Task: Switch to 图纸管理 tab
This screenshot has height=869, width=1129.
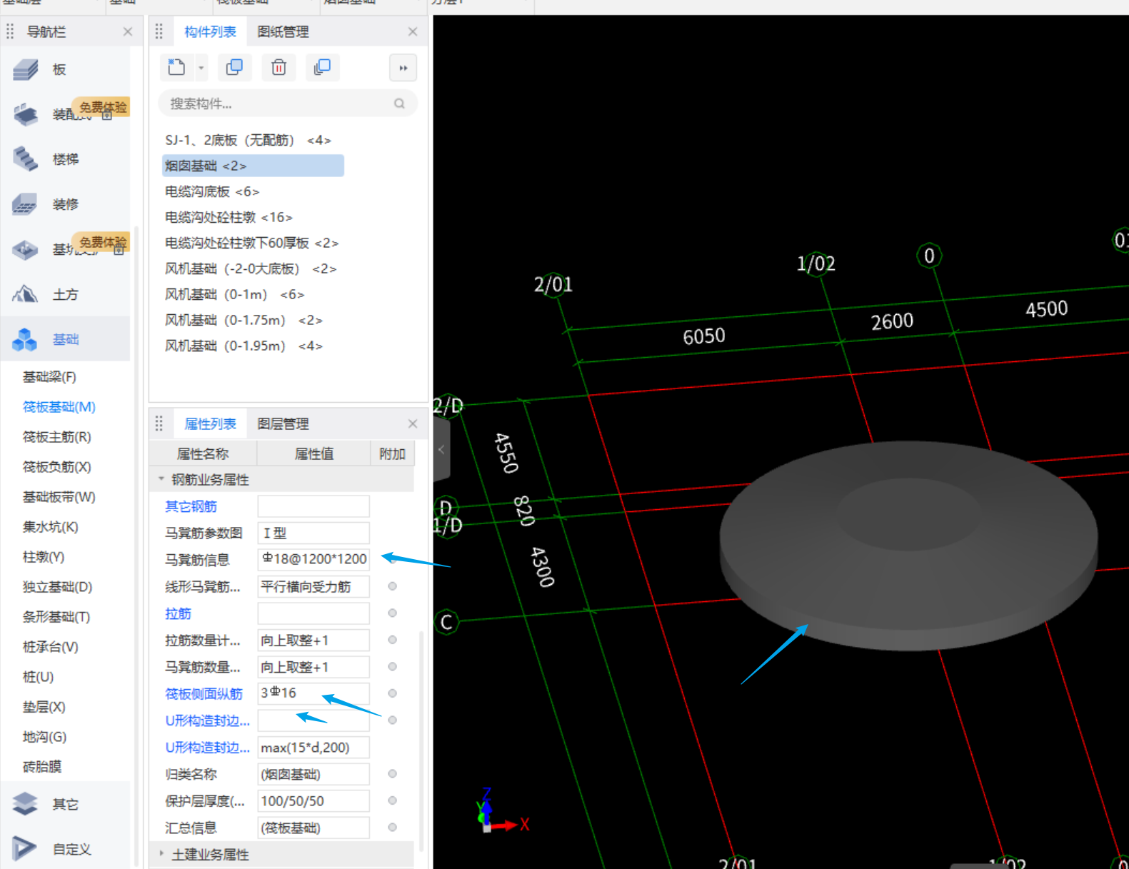Action: tap(283, 31)
